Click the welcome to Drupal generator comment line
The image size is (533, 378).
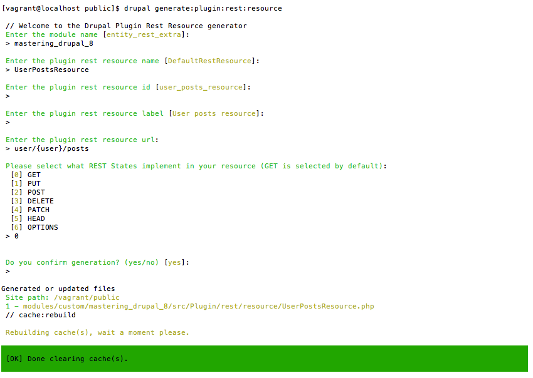tap(126, 26)
